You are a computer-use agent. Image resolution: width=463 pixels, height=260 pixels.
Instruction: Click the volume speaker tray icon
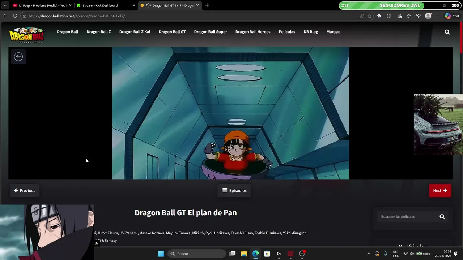click(x=412, y=253)
